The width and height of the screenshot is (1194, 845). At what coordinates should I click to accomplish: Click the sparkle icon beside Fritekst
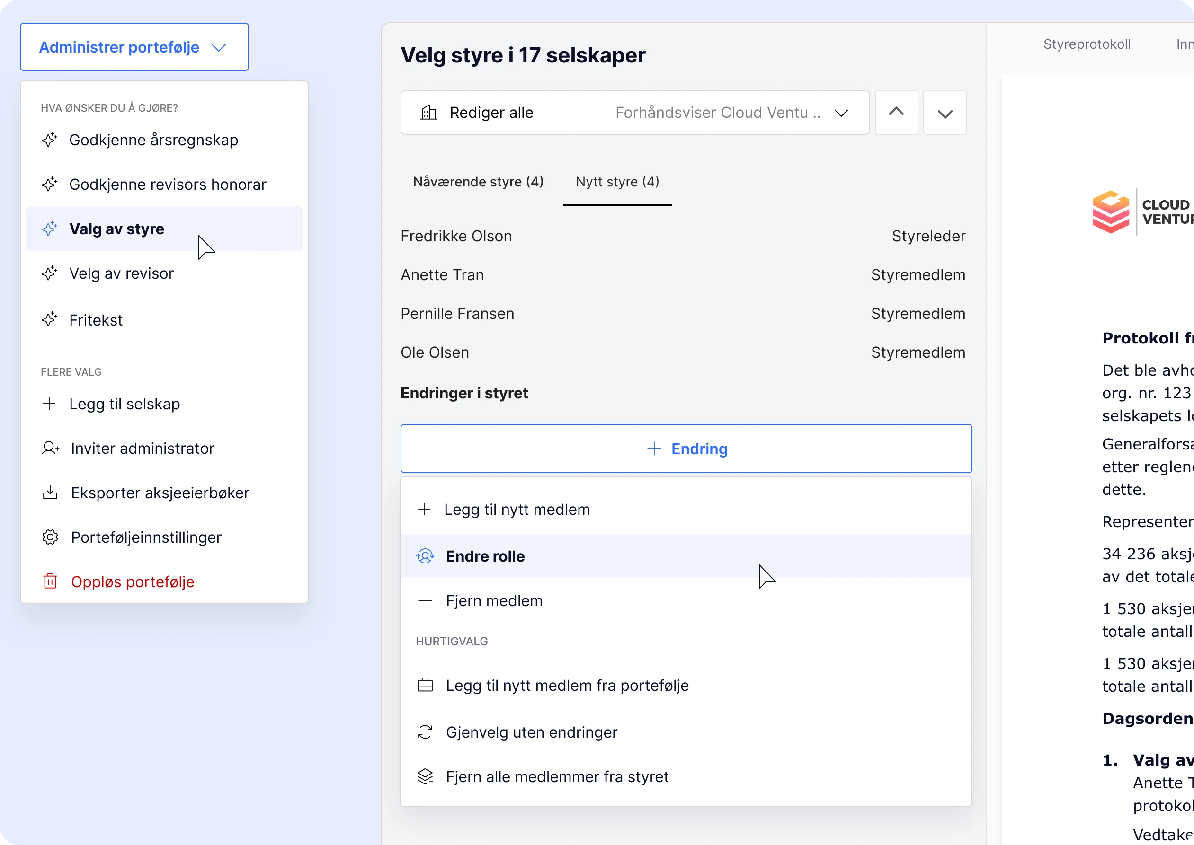coord(49,319)
